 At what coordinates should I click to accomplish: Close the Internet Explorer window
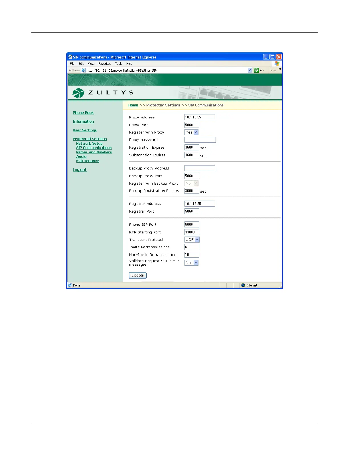(x=279, y=57)
